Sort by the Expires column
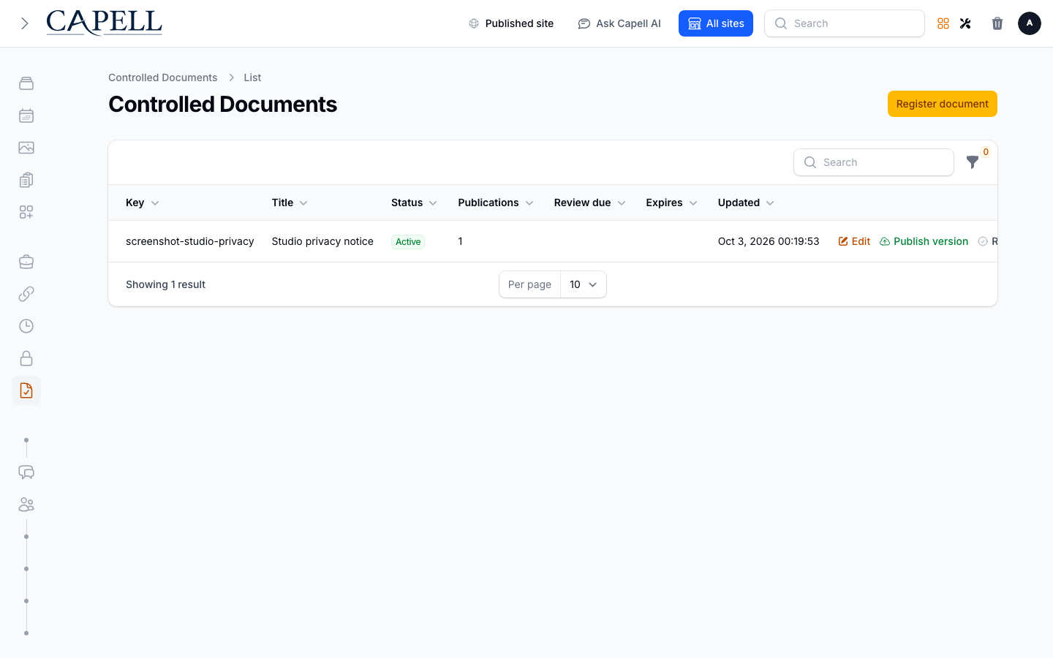Image resolution: width=1053 pixels, height=658 pixels. click(671, 203)
